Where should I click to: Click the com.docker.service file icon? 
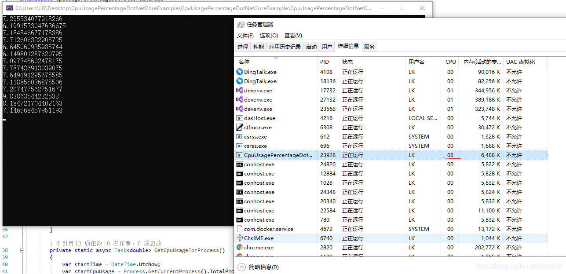click(240, 229)
